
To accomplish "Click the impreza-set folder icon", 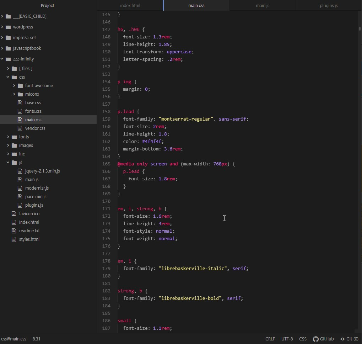I will pos(8,37).
